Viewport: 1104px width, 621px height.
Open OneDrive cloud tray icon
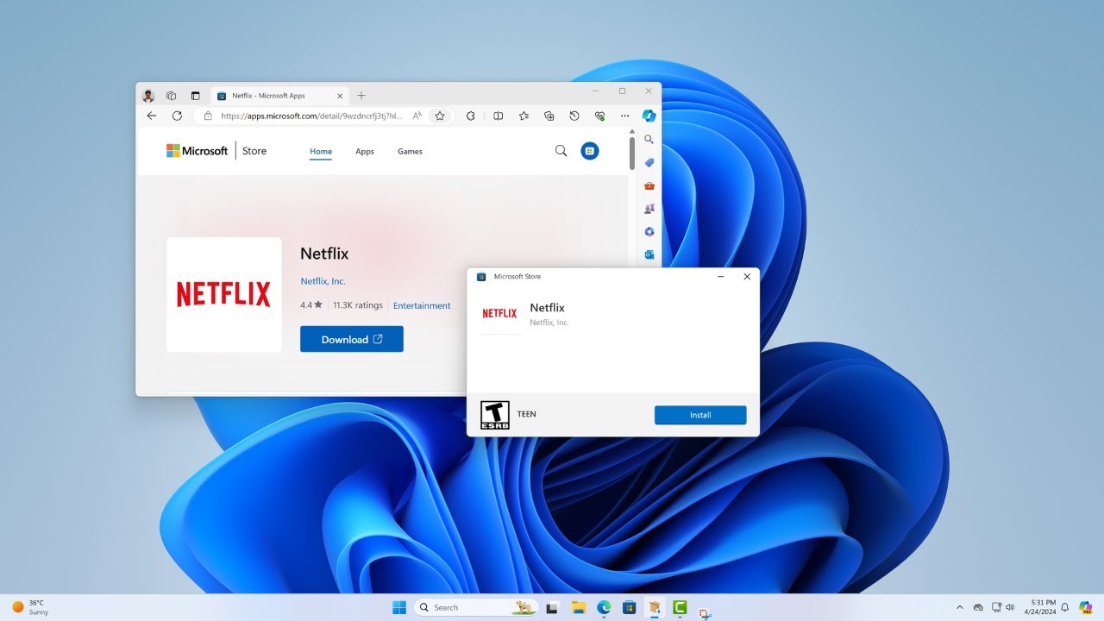pyautogui.click(x=978, y=607)
